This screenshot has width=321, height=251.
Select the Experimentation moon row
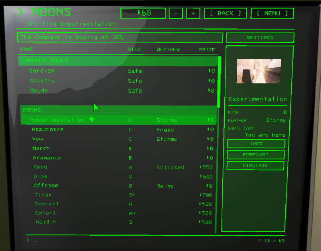pyautogui.click(x=118, y=120)
